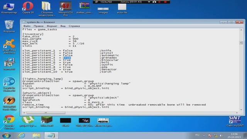Click the system.ltx — Блокнот title bar
This screenshot has width=247, height=139.
click(120, 22)
